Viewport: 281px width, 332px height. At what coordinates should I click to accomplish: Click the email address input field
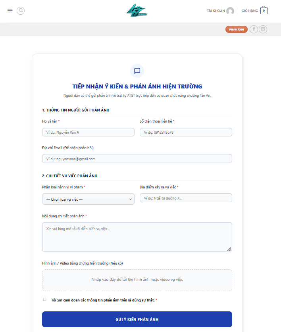point(137,159)
